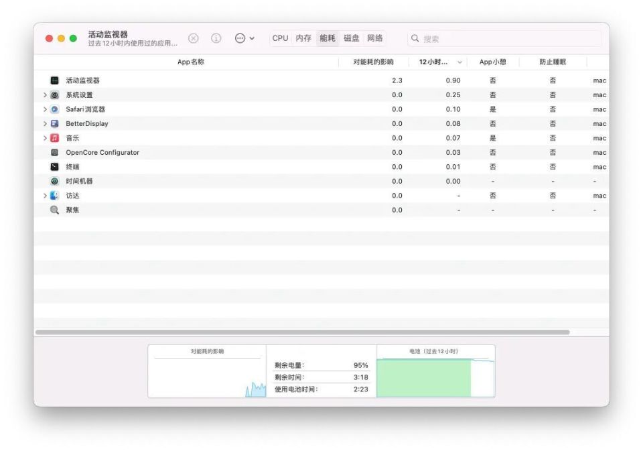Click the 系统设置 gear icon
This screenshot has width=643, height=451.
point(54,94)
